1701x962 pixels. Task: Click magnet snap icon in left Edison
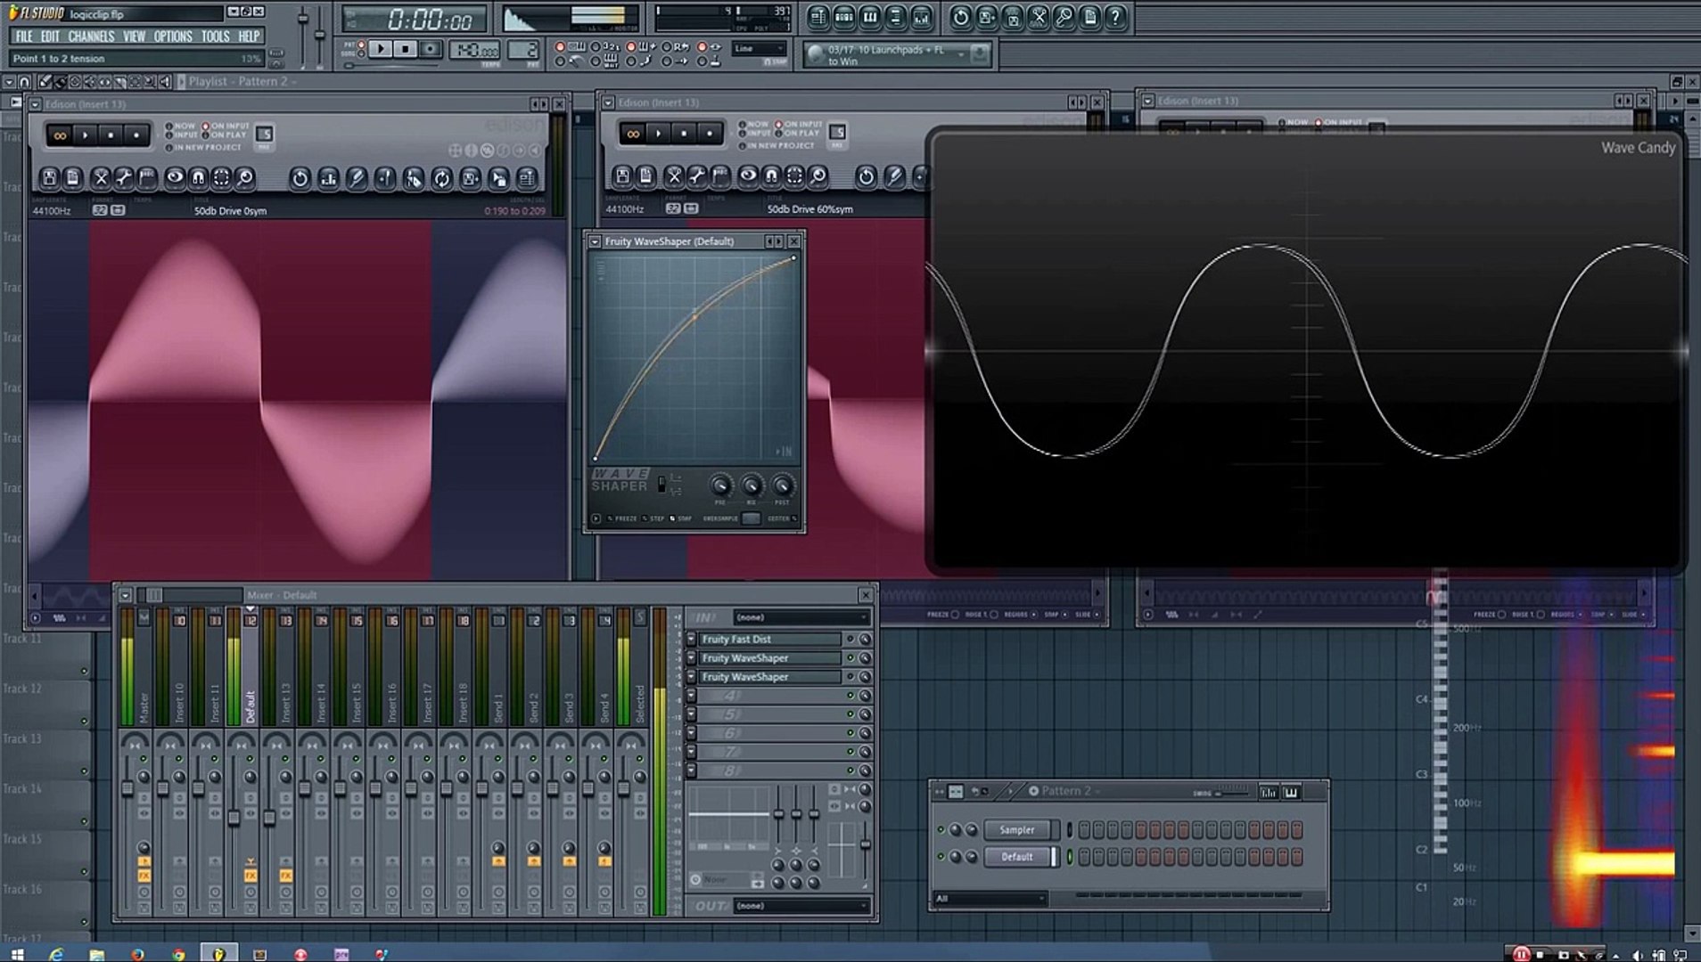click(198, 178)
